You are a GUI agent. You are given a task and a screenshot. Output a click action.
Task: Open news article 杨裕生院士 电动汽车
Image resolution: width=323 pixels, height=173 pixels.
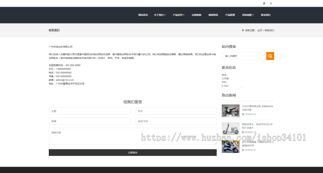(x=257, y=126)
